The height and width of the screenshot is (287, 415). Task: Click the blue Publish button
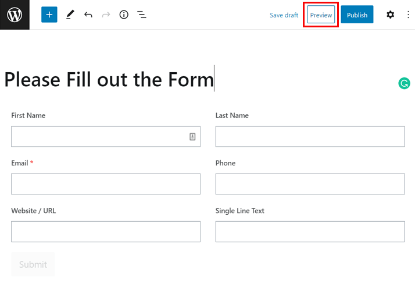click(x=357, y=15)
